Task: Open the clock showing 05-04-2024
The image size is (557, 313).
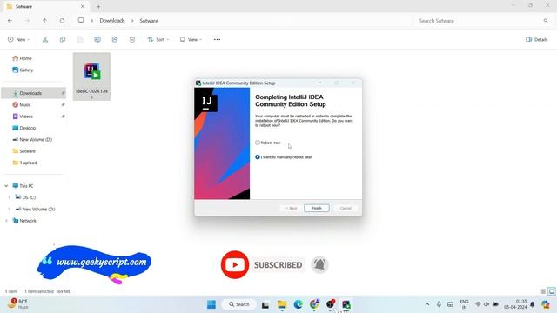Action: (x=515, y=304)
